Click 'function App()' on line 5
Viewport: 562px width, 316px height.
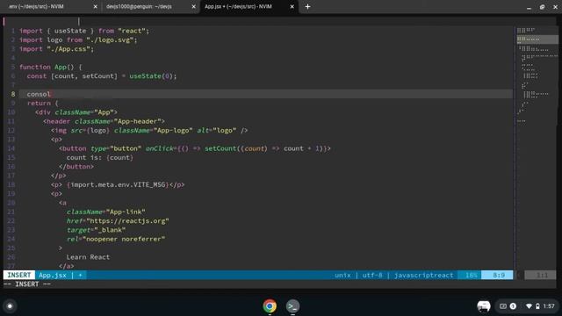pos(47,67)
